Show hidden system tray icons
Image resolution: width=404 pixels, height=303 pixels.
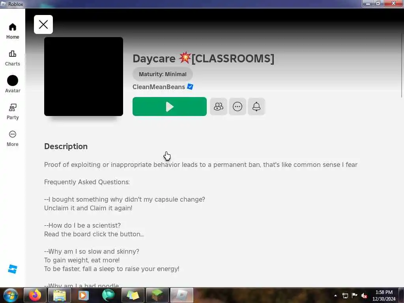pos(335,296)
